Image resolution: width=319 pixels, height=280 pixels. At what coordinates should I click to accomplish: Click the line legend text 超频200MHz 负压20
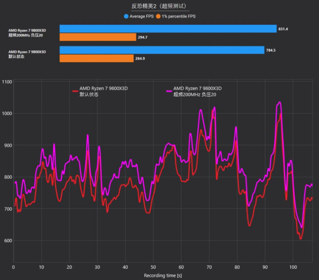(195, 95)
